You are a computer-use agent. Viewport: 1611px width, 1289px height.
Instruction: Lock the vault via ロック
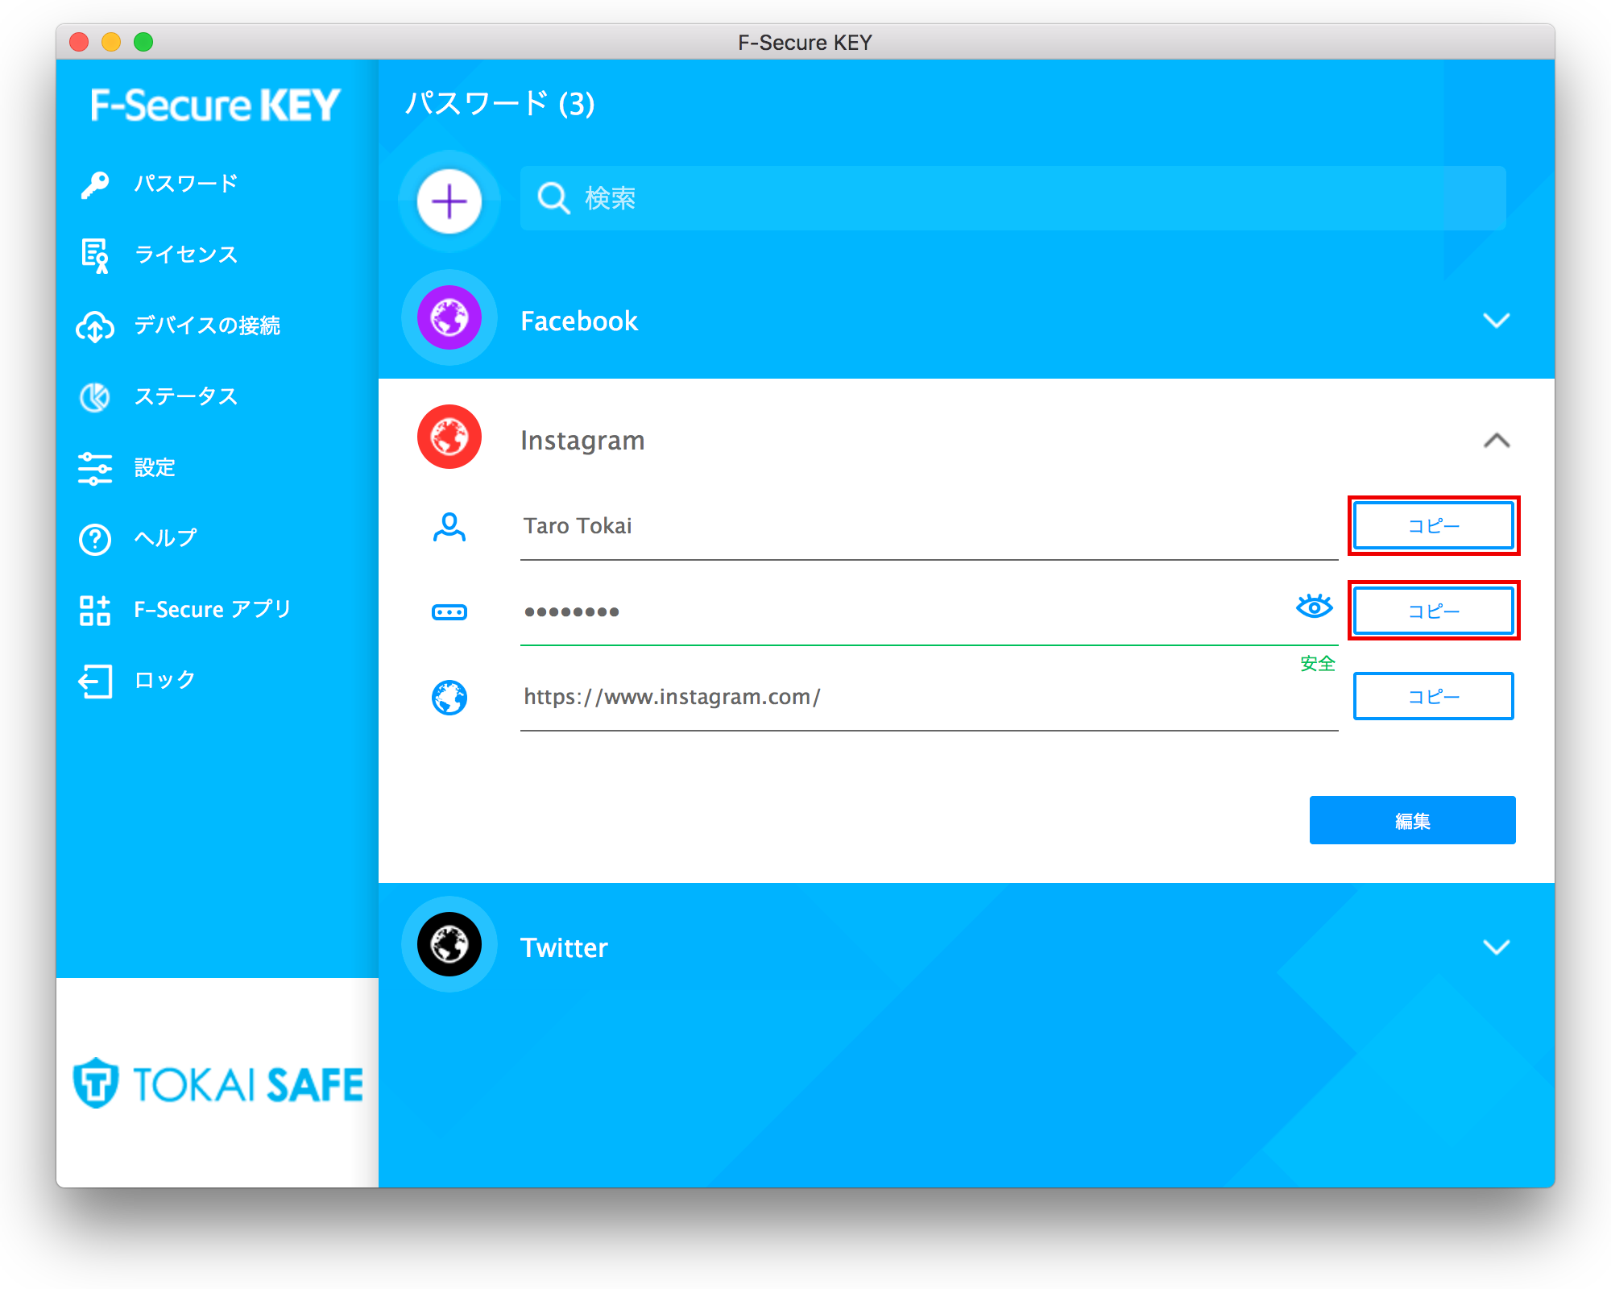click(x=165, y=680)
